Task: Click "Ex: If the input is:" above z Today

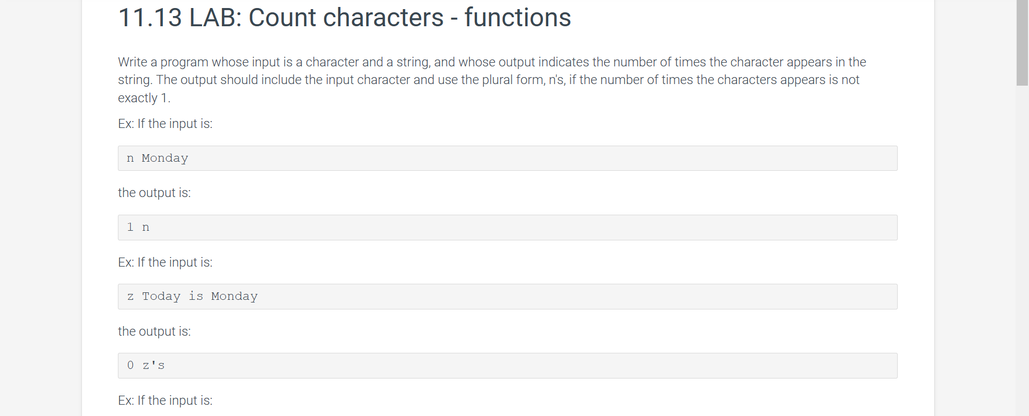Action: [165, 262]
